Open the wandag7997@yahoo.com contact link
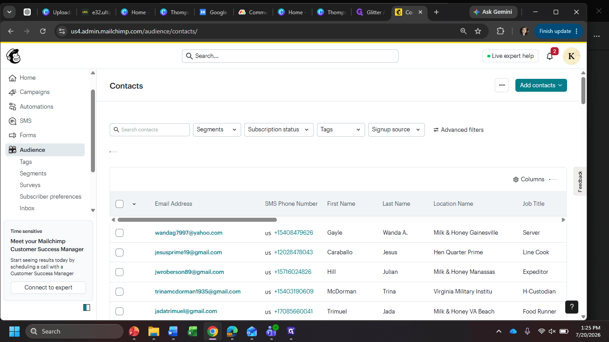Screen dimensions: 609x342 click(x=189, y=233)
